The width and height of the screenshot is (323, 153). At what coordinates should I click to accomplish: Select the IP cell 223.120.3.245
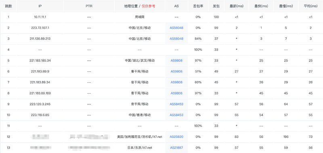(40, 104)
